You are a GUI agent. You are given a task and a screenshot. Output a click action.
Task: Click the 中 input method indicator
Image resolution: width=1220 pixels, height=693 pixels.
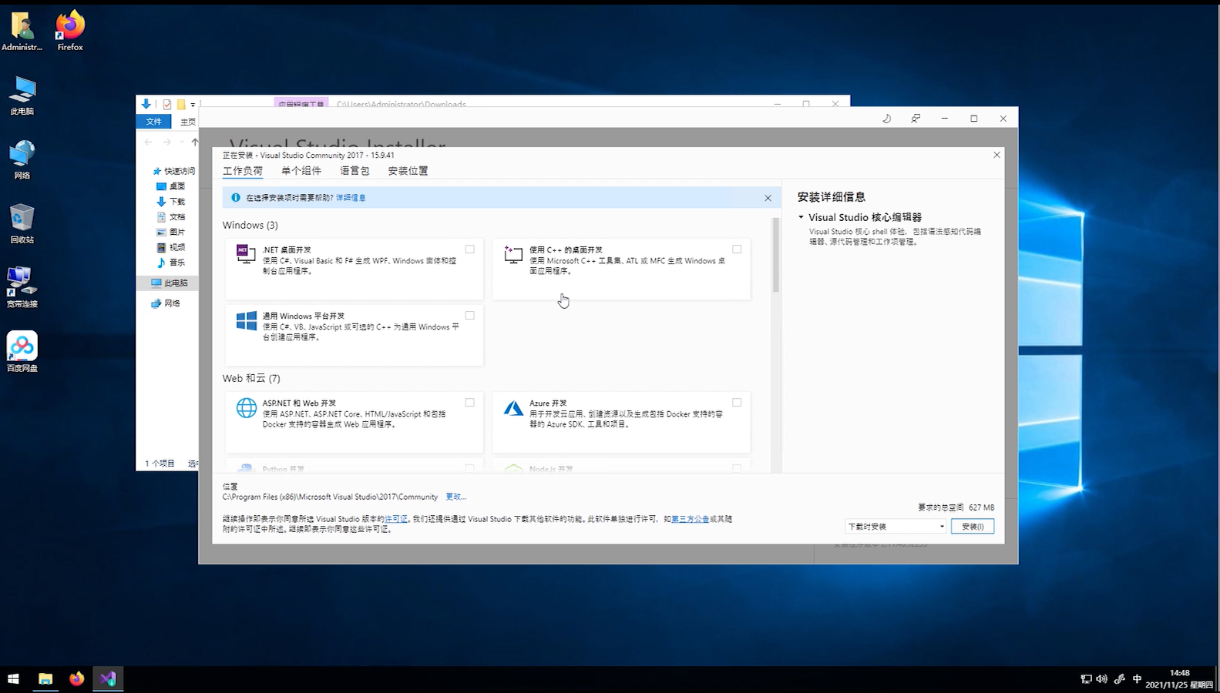point(1137,678)
